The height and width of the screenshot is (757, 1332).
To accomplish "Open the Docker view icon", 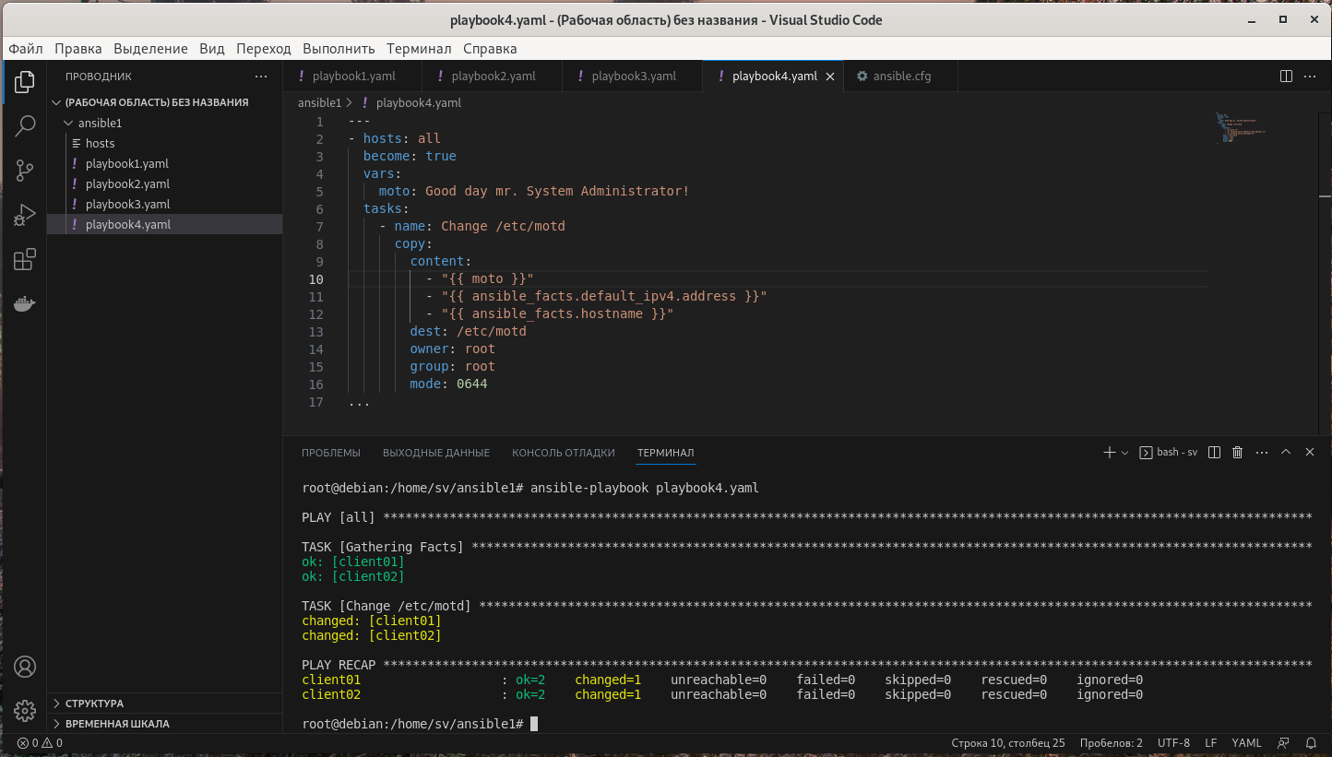I will tap(25, 303).
